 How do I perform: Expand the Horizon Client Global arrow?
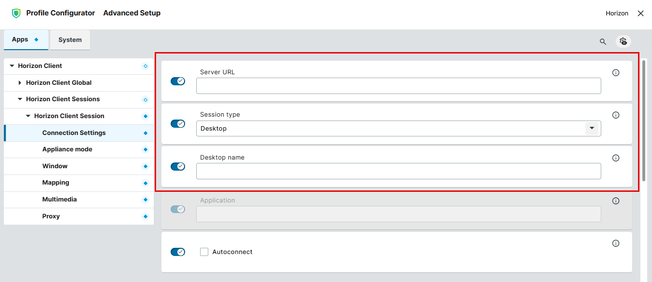coord(20,82)
